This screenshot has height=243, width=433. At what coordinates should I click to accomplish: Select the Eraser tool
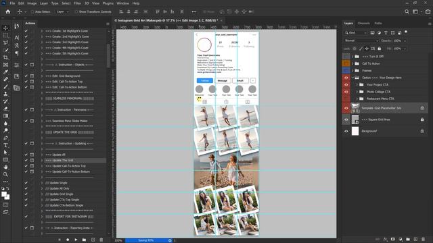point(5,109)
